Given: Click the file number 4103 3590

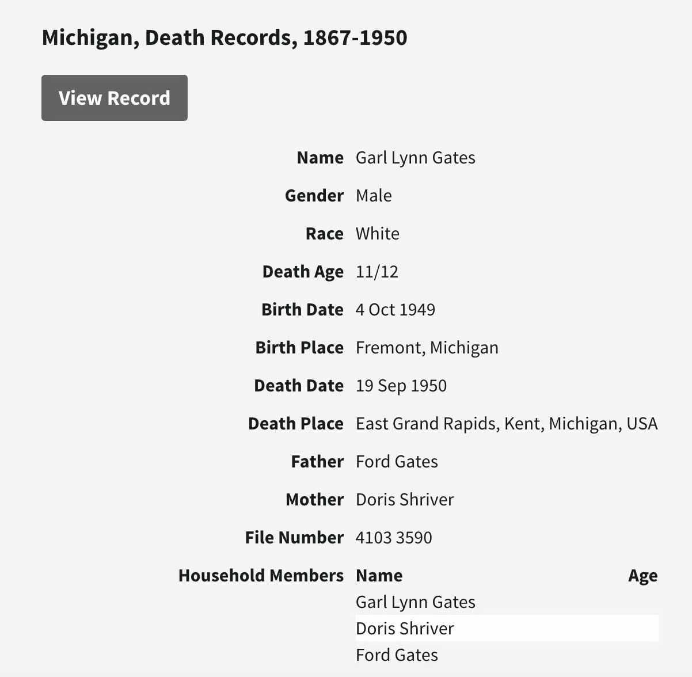Looking at the screenshot, I should pyautogui.click(x=394, y=538).
